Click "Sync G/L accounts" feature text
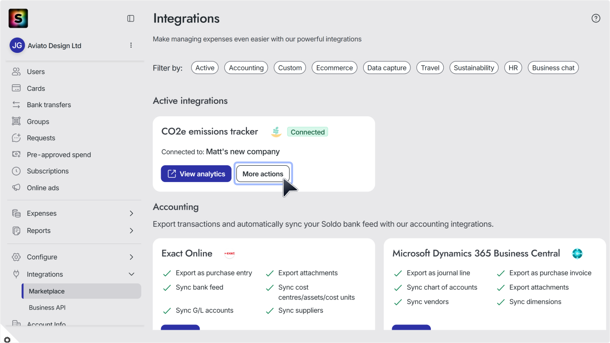 pyautogui.click(x=204, y=310)
